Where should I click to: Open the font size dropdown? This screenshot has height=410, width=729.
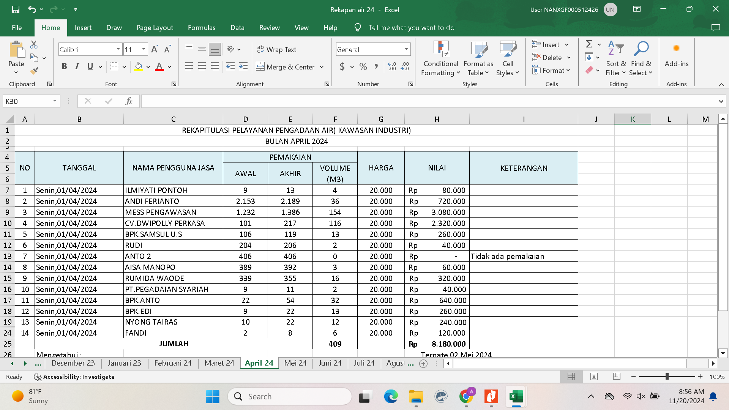(x=144, y=49)
